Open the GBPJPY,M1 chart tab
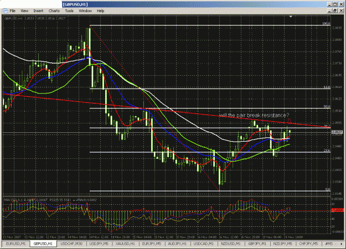 tap(257, 243)
